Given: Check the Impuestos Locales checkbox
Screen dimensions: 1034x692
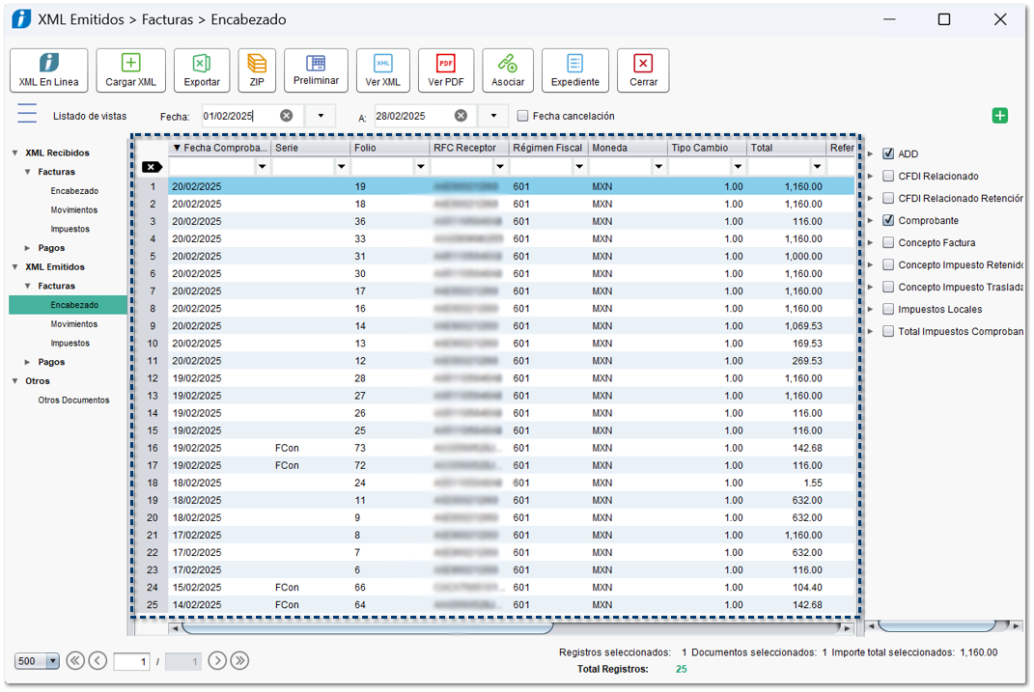Looking at the screenshot, I should [888, 310].
